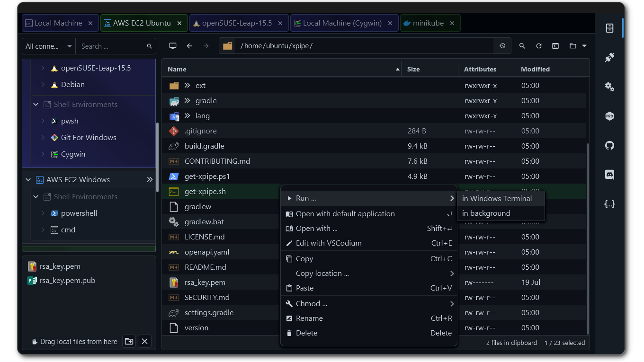Choose Copy location submenu
This screenshot has width=644, height=362.
369,274
